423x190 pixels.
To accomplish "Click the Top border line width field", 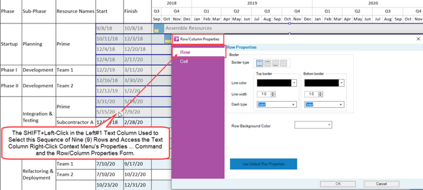I will [264, 94].
